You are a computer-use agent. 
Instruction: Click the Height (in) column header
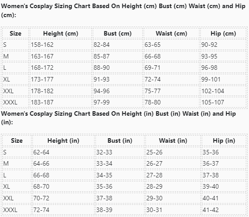63,140
